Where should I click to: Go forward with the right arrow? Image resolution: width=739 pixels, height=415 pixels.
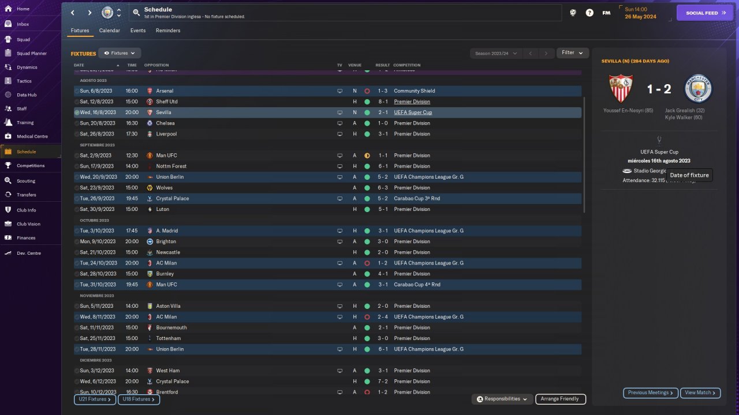point(89,13)
